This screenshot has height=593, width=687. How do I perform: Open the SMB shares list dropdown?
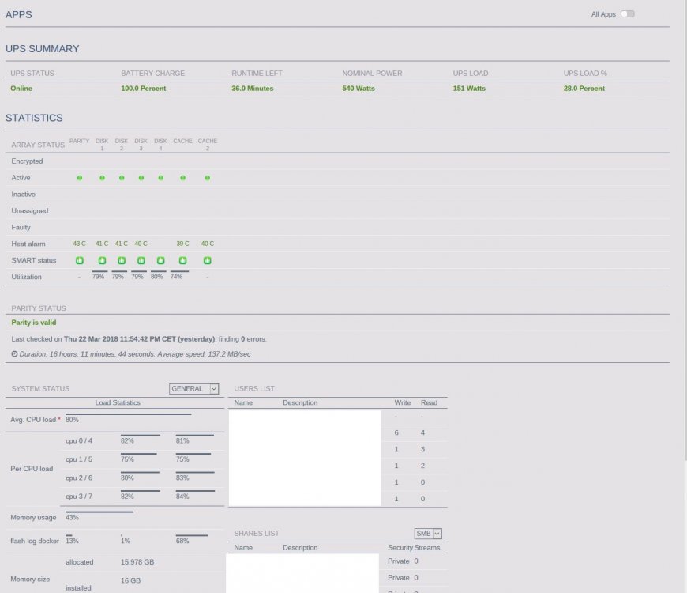(x=428, y=534)
